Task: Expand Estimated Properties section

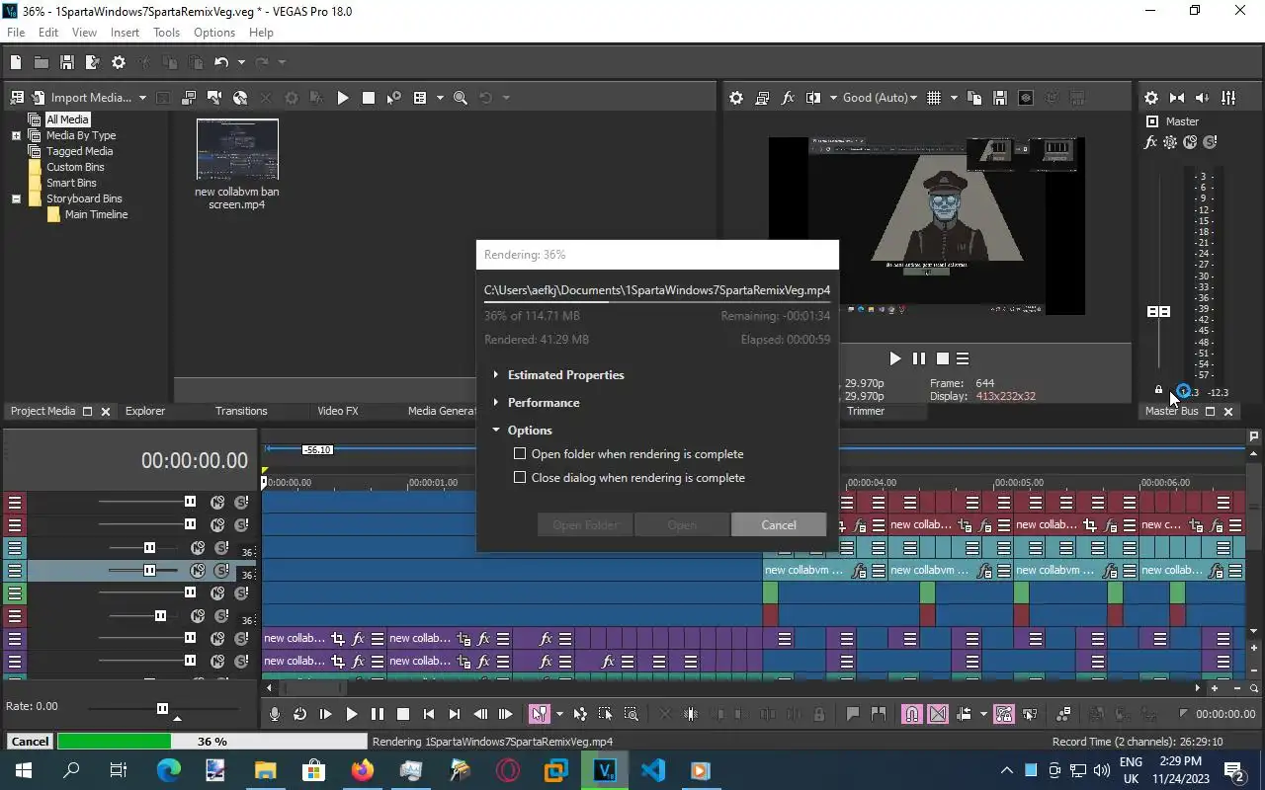Action: 496,375
